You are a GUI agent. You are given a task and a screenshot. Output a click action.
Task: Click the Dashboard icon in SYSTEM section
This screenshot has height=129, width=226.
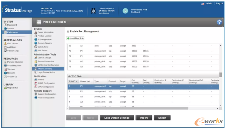(5, 25)
